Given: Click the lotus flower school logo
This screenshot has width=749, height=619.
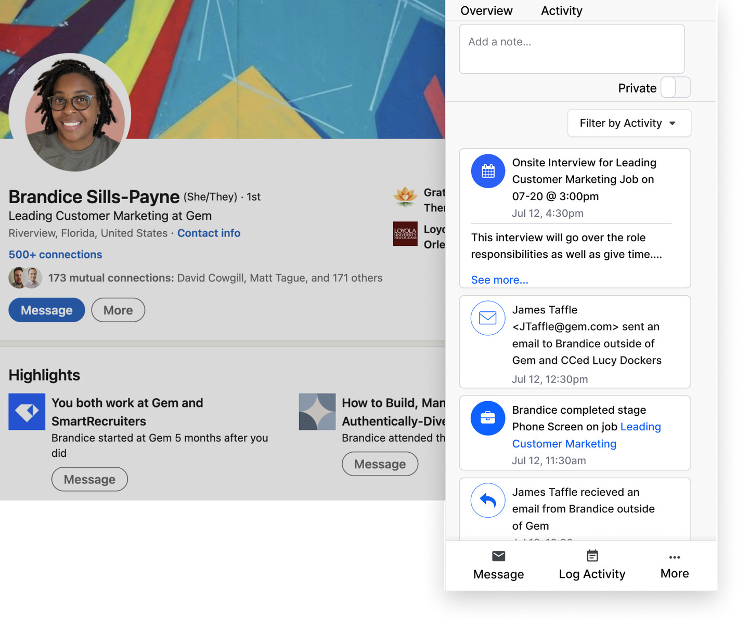Looking at the screenshot, I should tap(405, 197).
